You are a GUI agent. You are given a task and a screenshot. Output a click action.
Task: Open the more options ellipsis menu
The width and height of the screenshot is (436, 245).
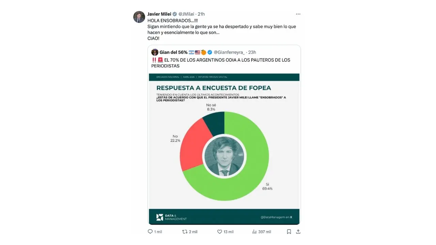point(298,14)
